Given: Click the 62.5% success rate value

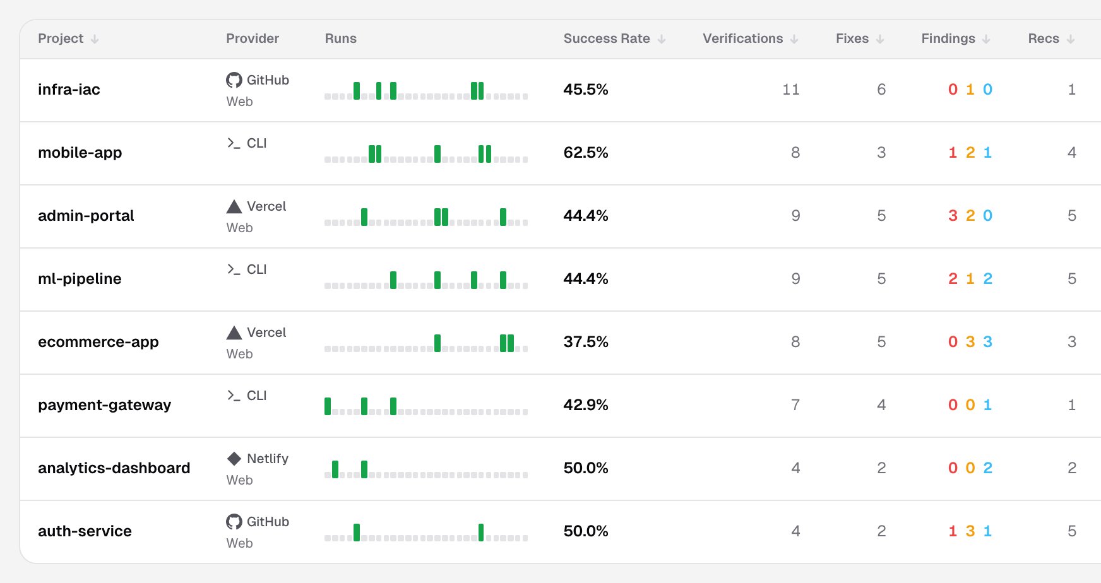Looking at the screenshot, I should [586, 153].
